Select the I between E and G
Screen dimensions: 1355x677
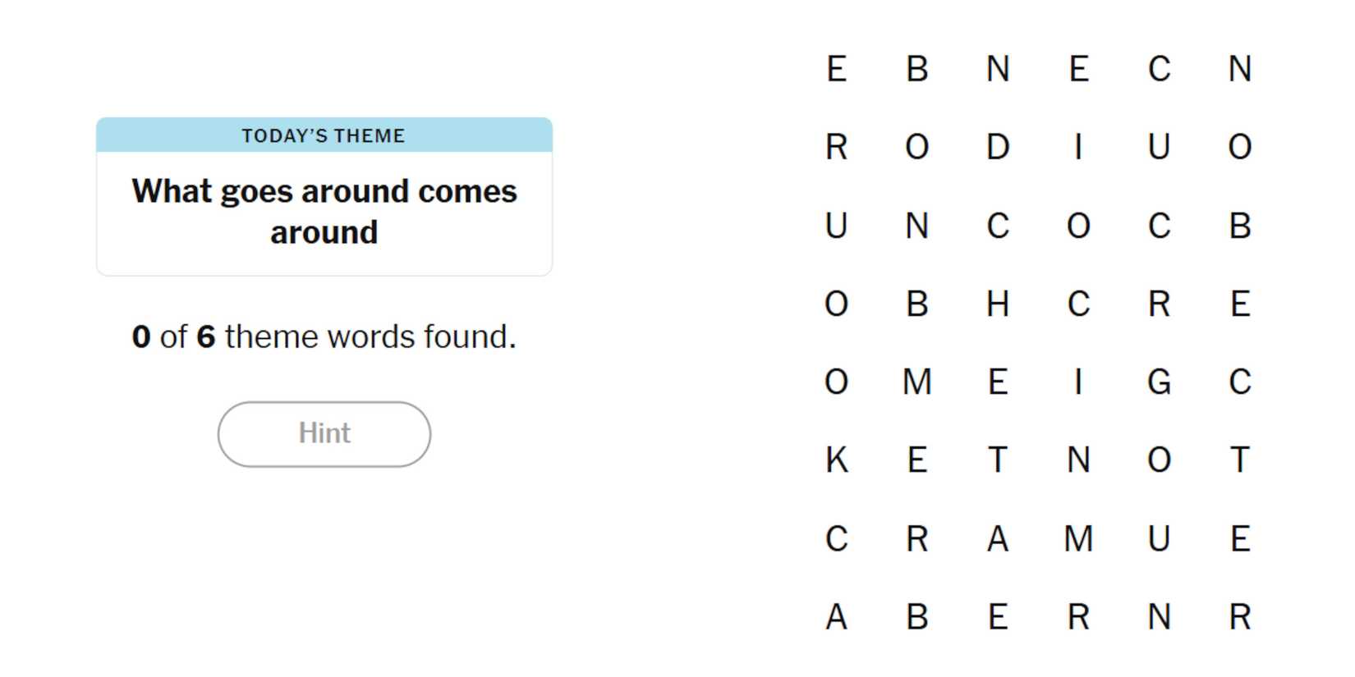(1078, 382)
